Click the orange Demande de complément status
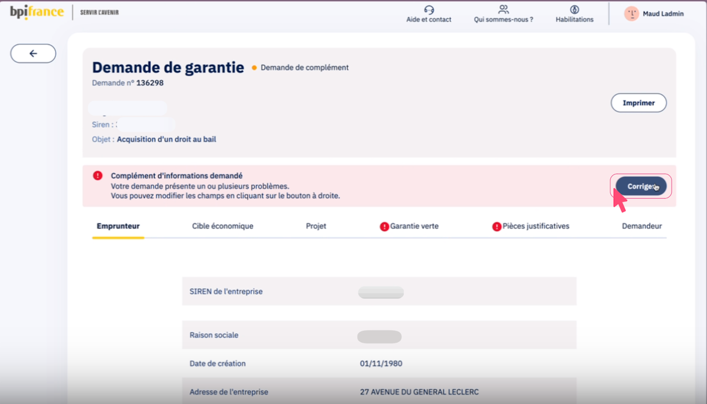 [304, 68]
